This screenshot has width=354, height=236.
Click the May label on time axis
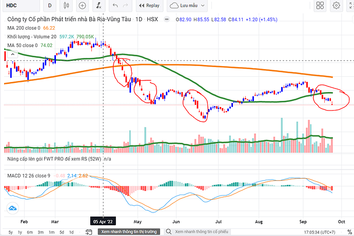(x=137, y=222)
